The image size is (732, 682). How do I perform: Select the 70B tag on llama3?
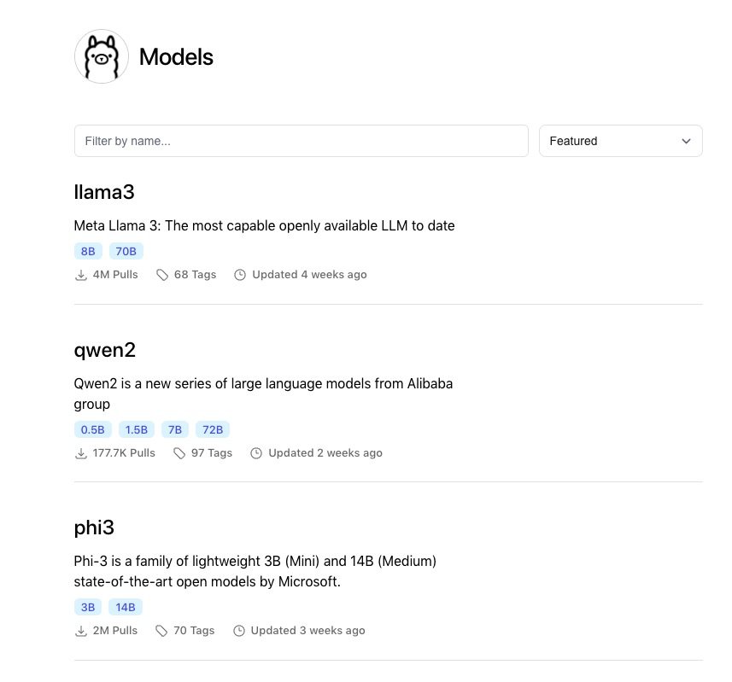coord(126,251)
